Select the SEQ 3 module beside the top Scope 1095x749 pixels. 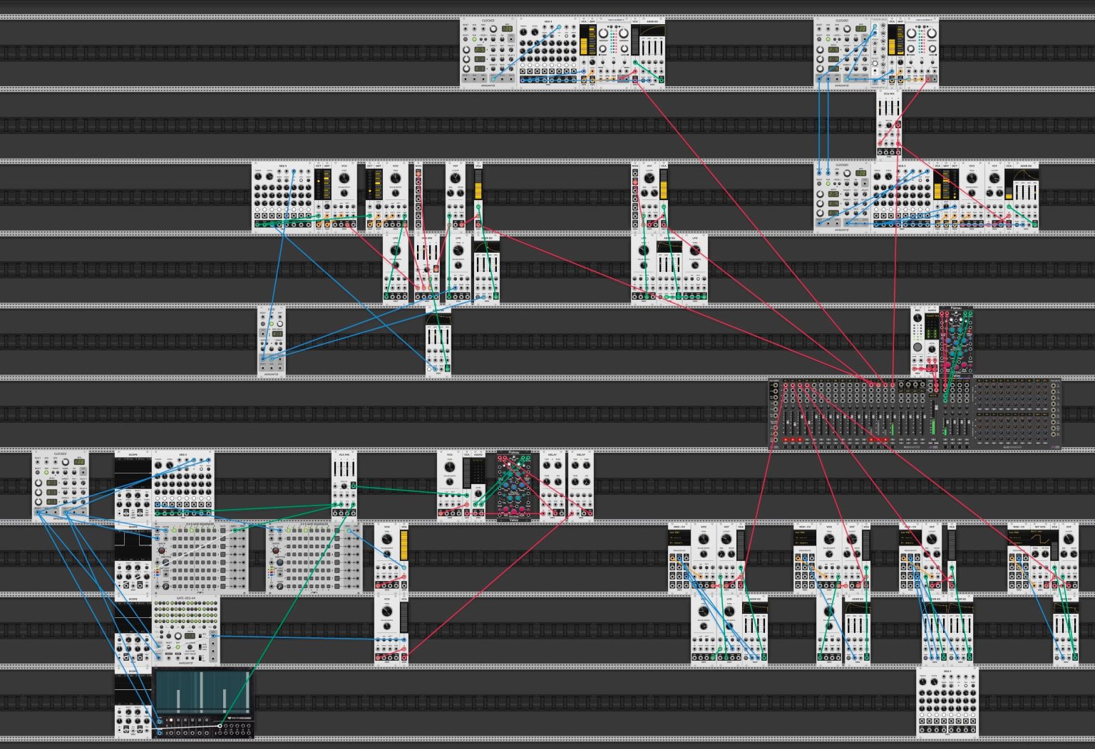[182, 486]
